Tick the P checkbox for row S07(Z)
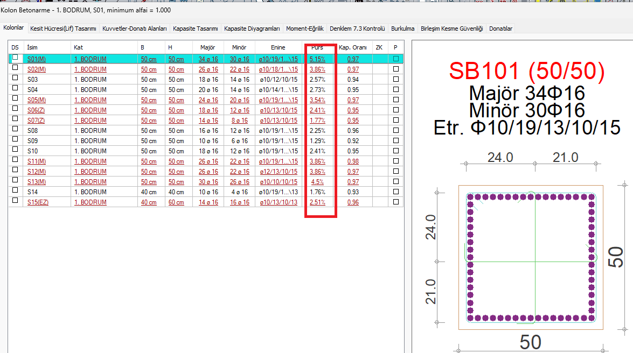This screenshot has width=633, height=353. (x=395, y=120)
